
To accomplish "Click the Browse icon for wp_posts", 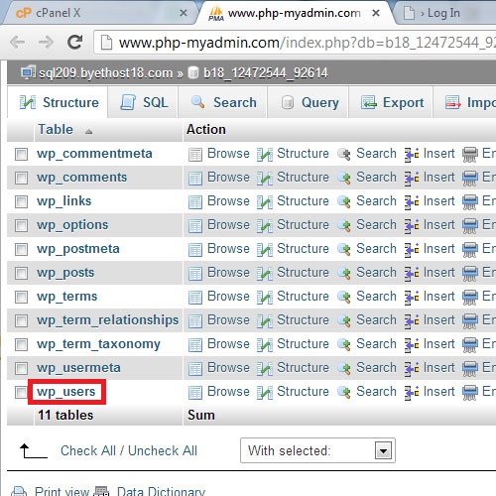I will pos(195,273).
